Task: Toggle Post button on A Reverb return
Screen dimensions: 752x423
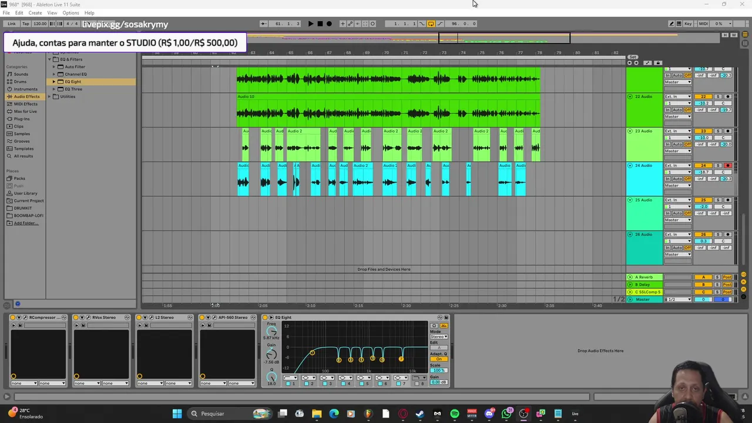Action: tap(727, 277)
